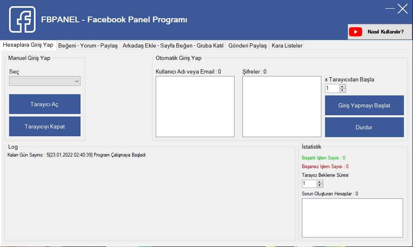413x247 pixels.
Task: Close the FBPANEL window
Action: (403, 9)
